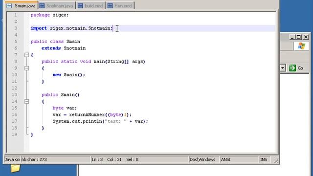Click line number 10 in the margin
The height and width of the screenshot is (176, 313).
14,75
